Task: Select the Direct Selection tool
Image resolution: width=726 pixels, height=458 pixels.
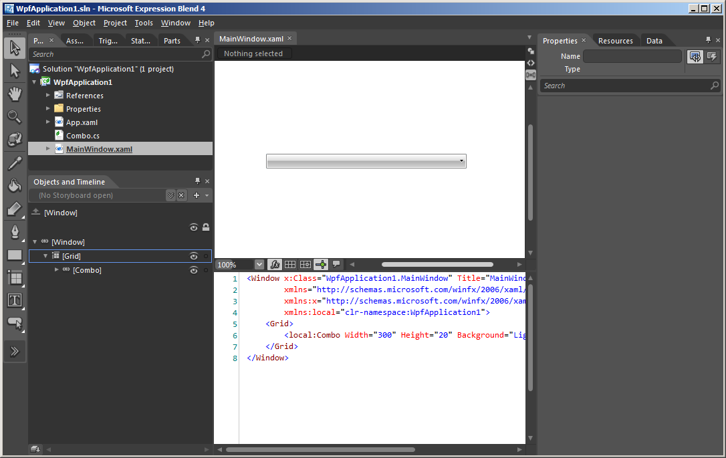Action: point(15,71)
